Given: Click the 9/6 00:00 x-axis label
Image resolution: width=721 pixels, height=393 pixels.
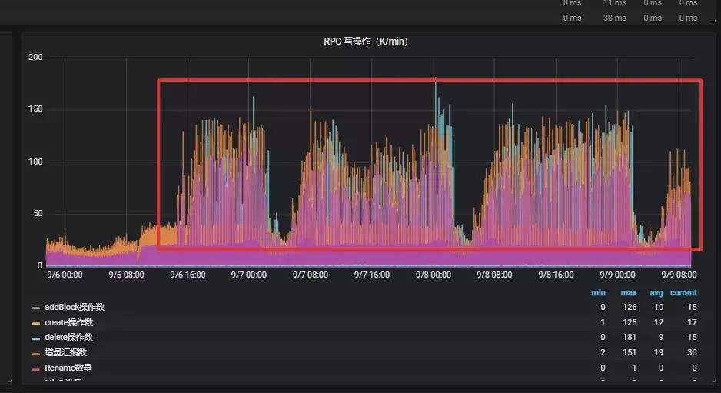Looking at the screenshot, I should tap(65, 275).
